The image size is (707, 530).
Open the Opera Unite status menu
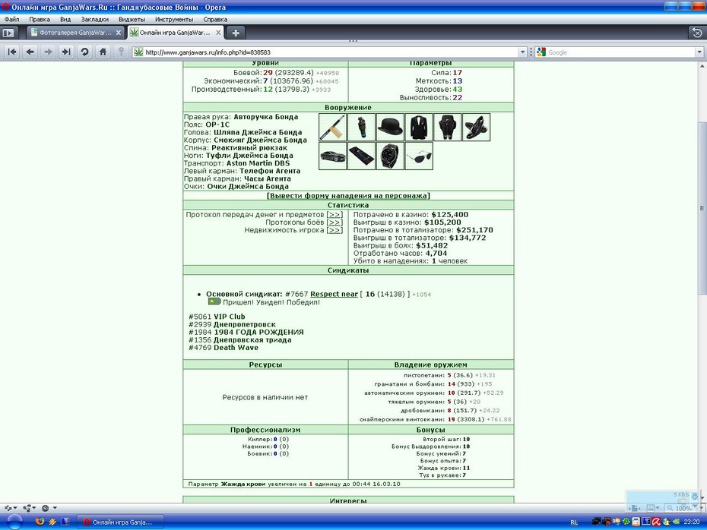click(x=30, y=508)
